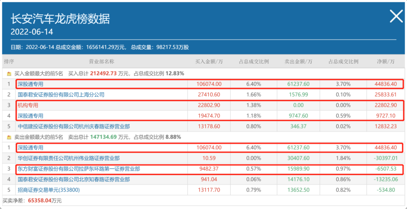Click buy amount 13117.70

[x=209, y=190]
